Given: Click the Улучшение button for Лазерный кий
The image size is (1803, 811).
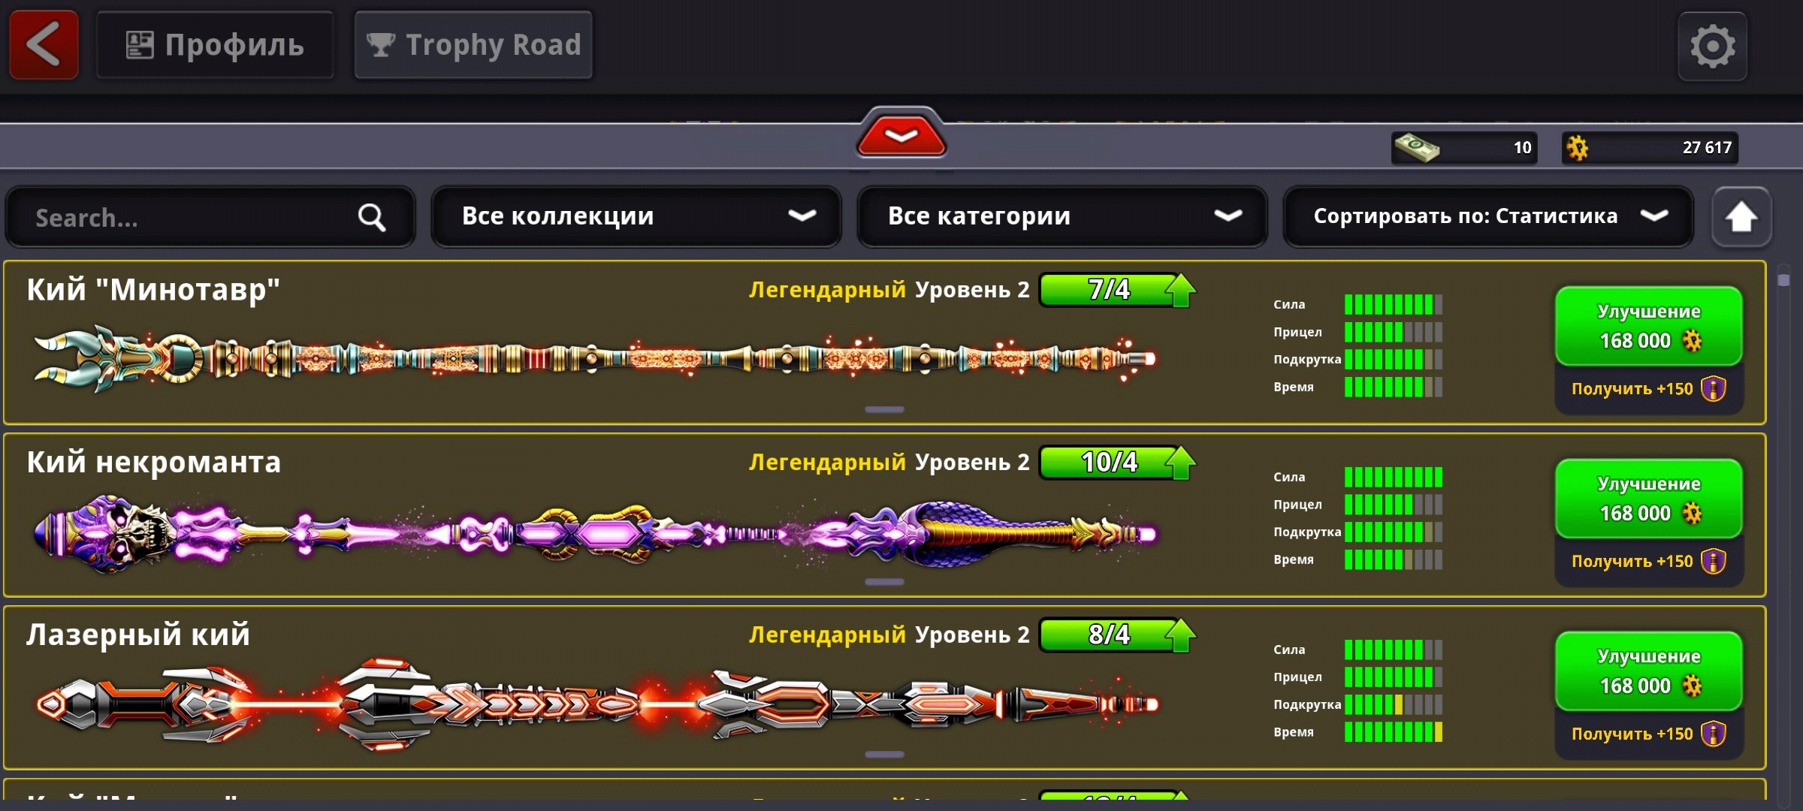Looking at the screenshot, I should (1649, 671).
